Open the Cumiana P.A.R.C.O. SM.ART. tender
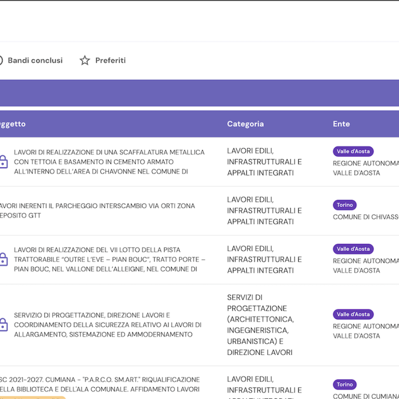The width and height of the screenshot is (399, 399). 100,384
